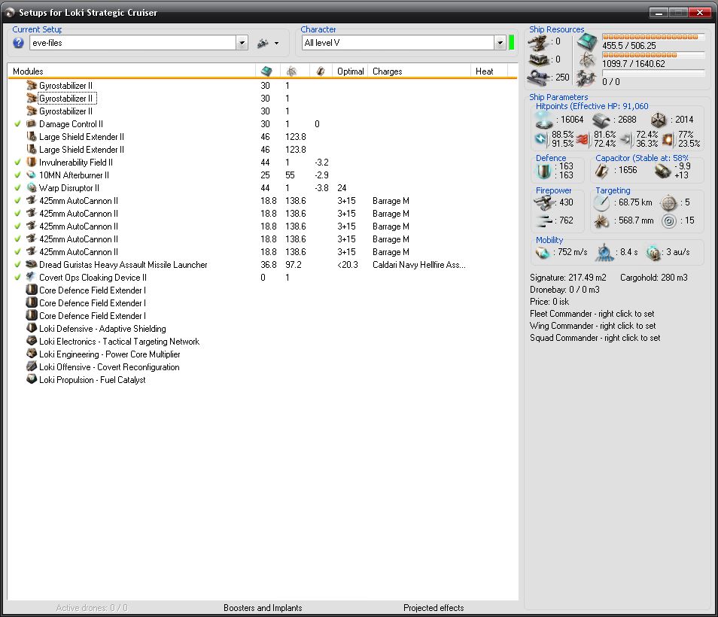Click the Price: 0 isk label
Screen dimensions: 718x617
pyautogui.click(x=549, y=302)
